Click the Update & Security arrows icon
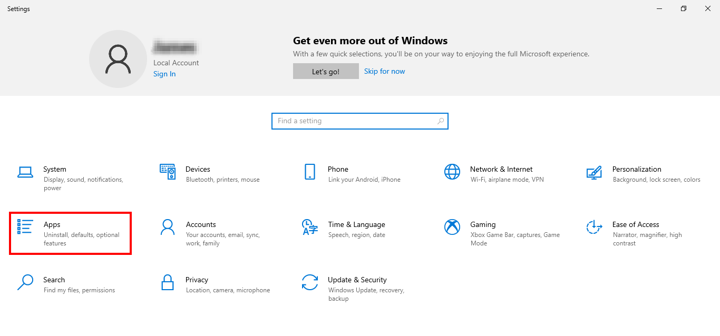 [x=310, y=282]
